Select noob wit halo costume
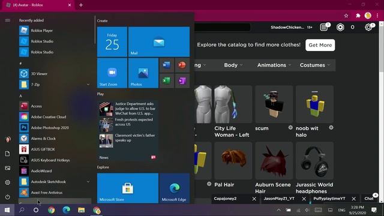The height and width of the screenshot is (216, 384). click(x=314, y=104)
